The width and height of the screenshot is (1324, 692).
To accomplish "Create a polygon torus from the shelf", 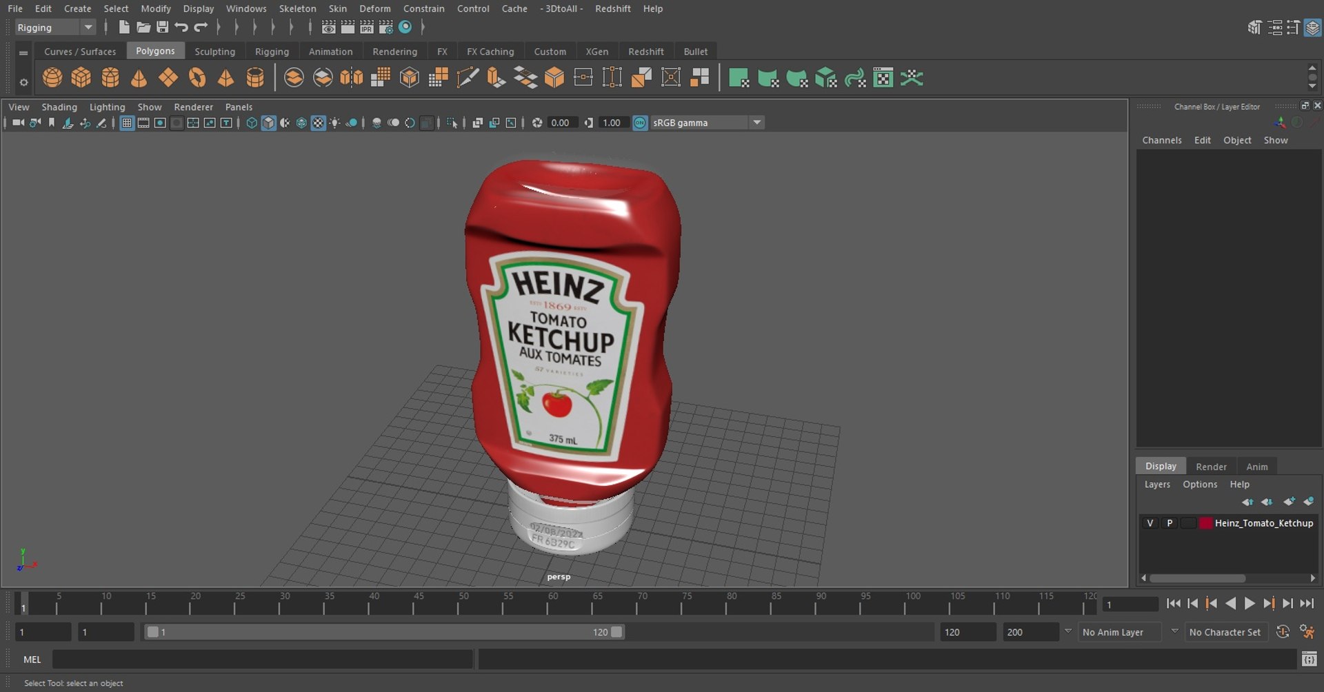I will click(x=197, y=78).
